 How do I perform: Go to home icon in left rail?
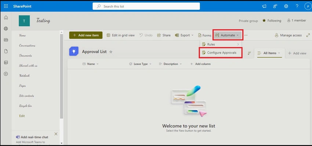pyautogui.click(x=6, y=18)
